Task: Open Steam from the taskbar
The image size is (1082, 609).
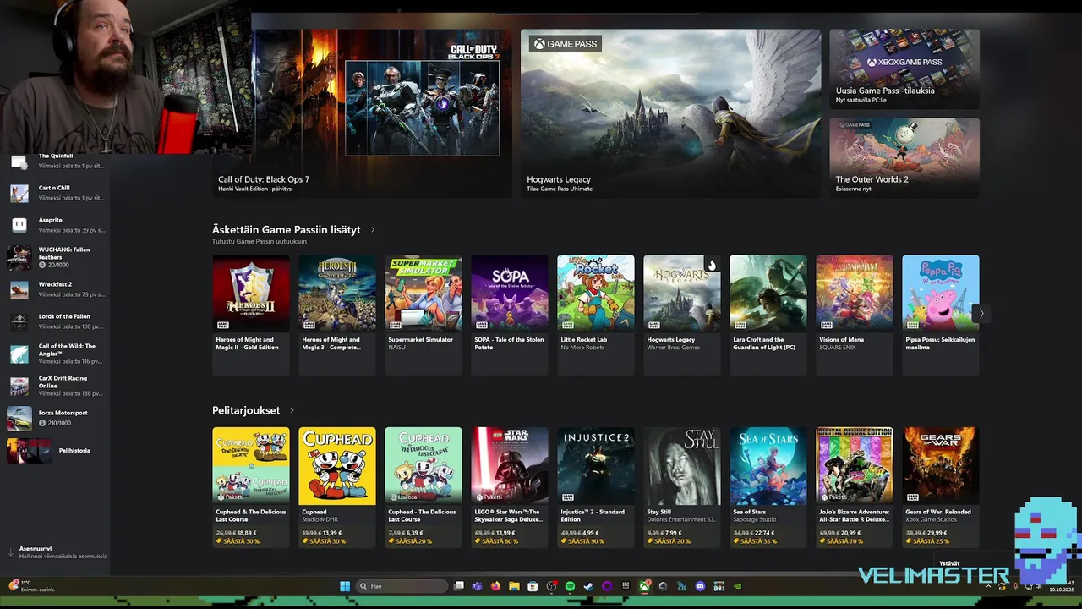Action: tap(588, 586)
